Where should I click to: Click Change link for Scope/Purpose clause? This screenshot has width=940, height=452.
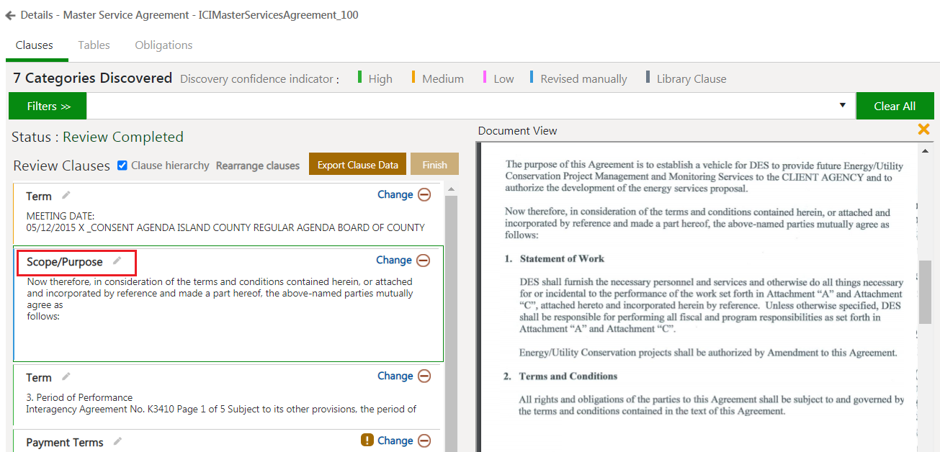click(x=394, y=261)
